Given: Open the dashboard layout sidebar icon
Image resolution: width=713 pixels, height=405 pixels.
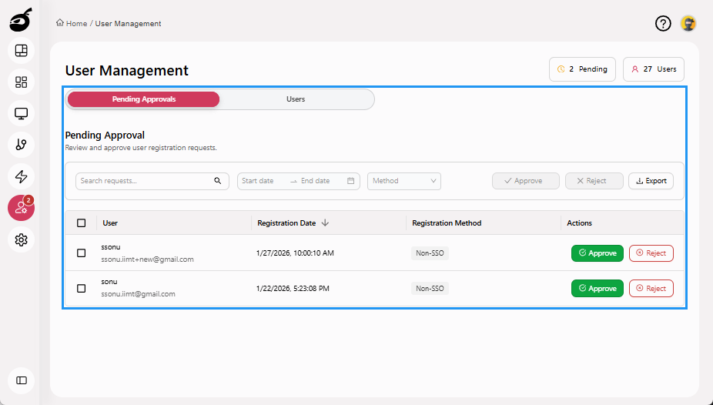Looking at the screenshot, I should click(22, 51).
